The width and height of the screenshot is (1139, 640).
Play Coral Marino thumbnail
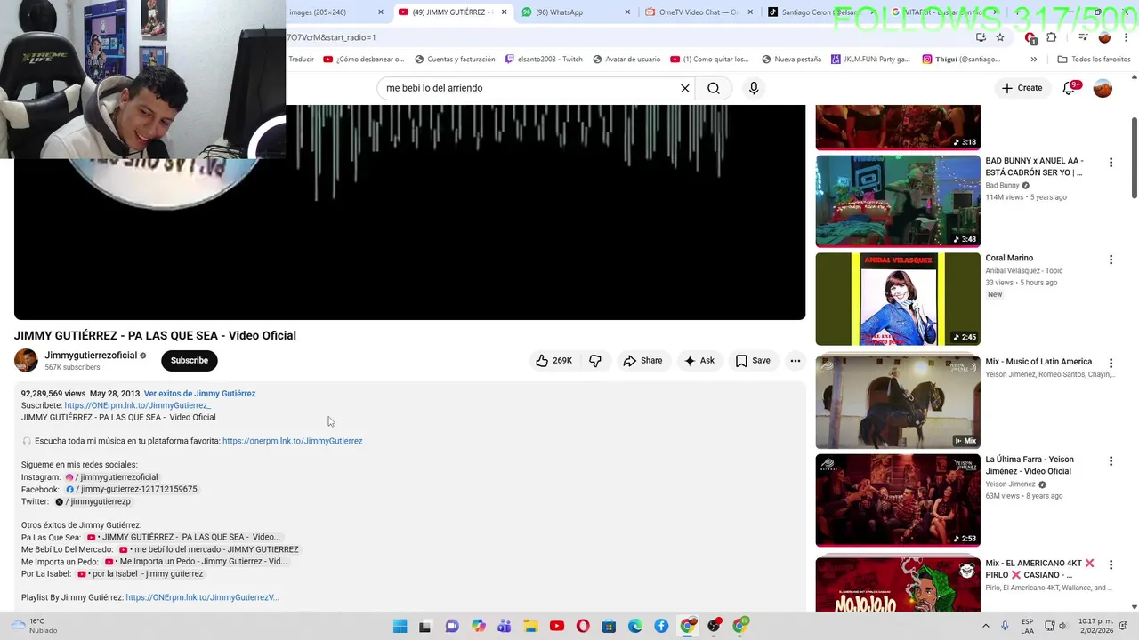[x=898, y=299]
